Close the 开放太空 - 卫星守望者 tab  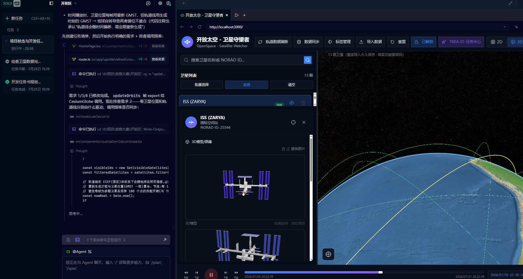227,15
